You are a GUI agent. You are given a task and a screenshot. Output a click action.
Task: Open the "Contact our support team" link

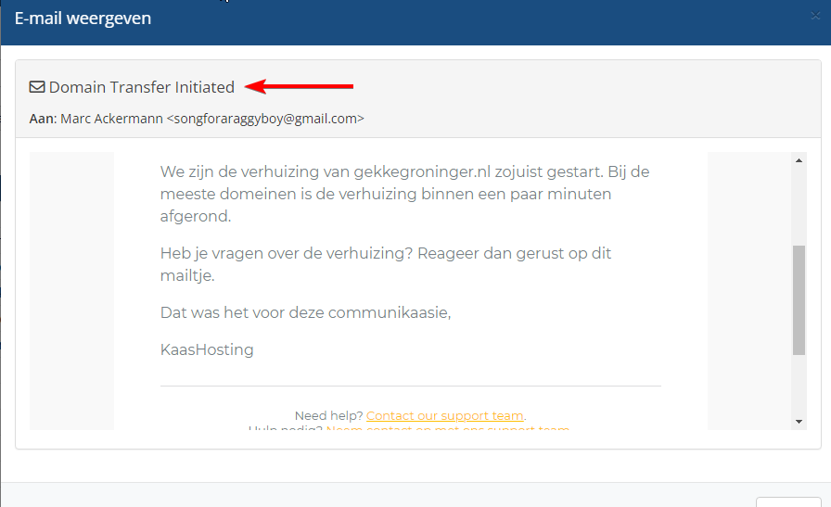point(444,415)
